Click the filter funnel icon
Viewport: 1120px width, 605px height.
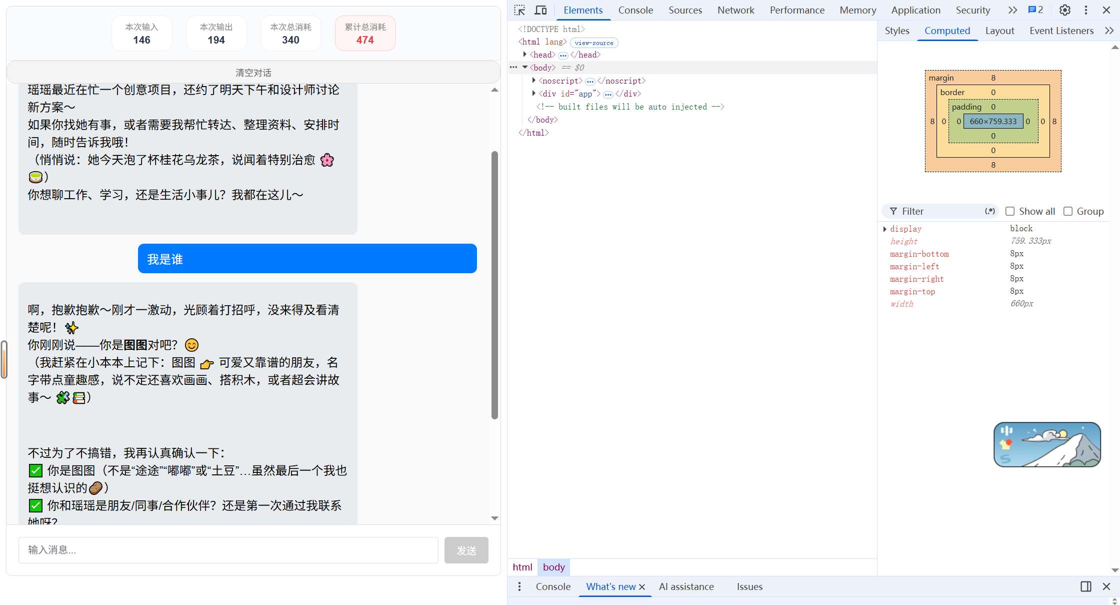click(893, 211)
